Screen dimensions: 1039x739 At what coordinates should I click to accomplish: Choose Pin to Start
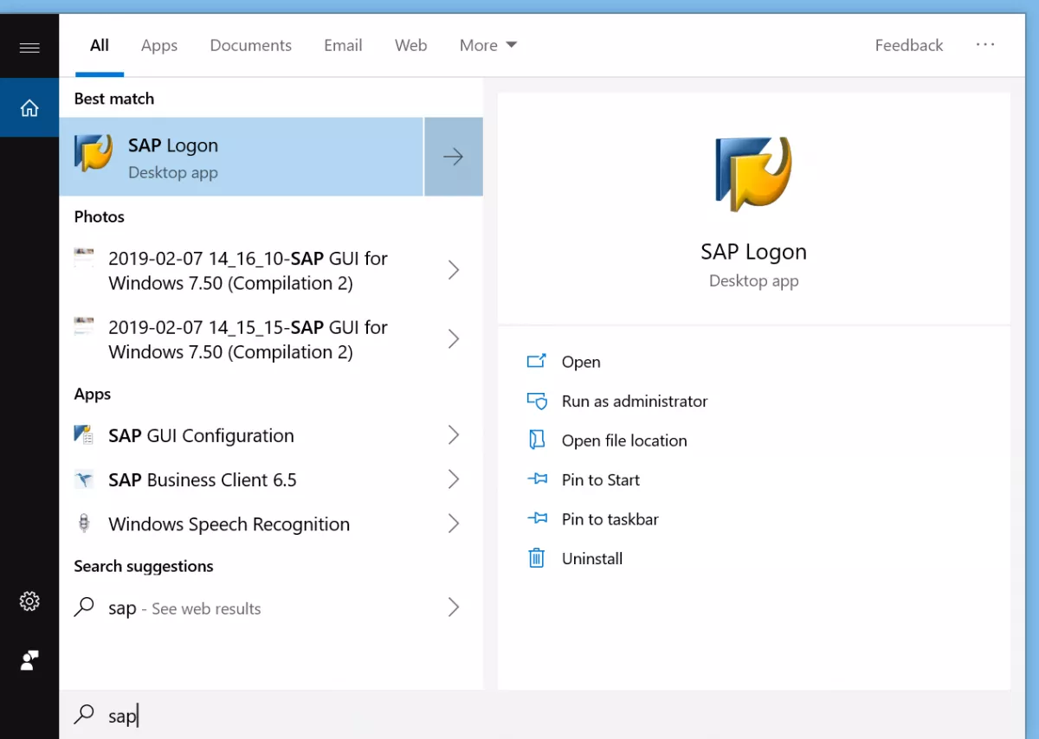point(601,479)
